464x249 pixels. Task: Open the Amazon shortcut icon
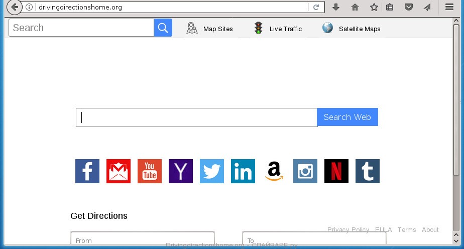coord(274,171)
